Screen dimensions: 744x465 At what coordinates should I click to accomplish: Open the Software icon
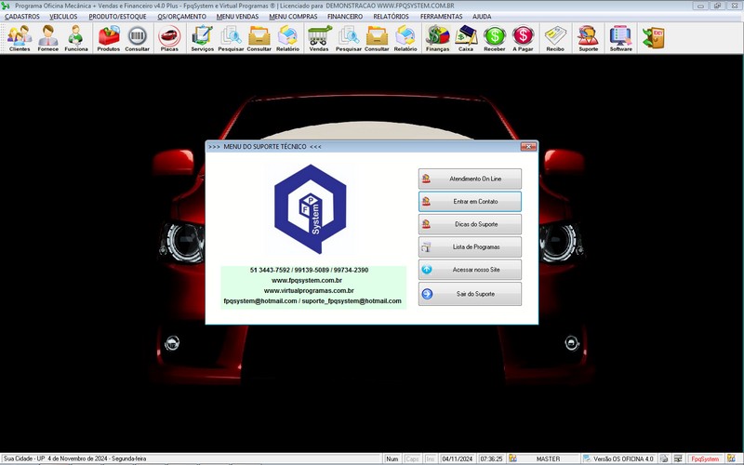621,38
